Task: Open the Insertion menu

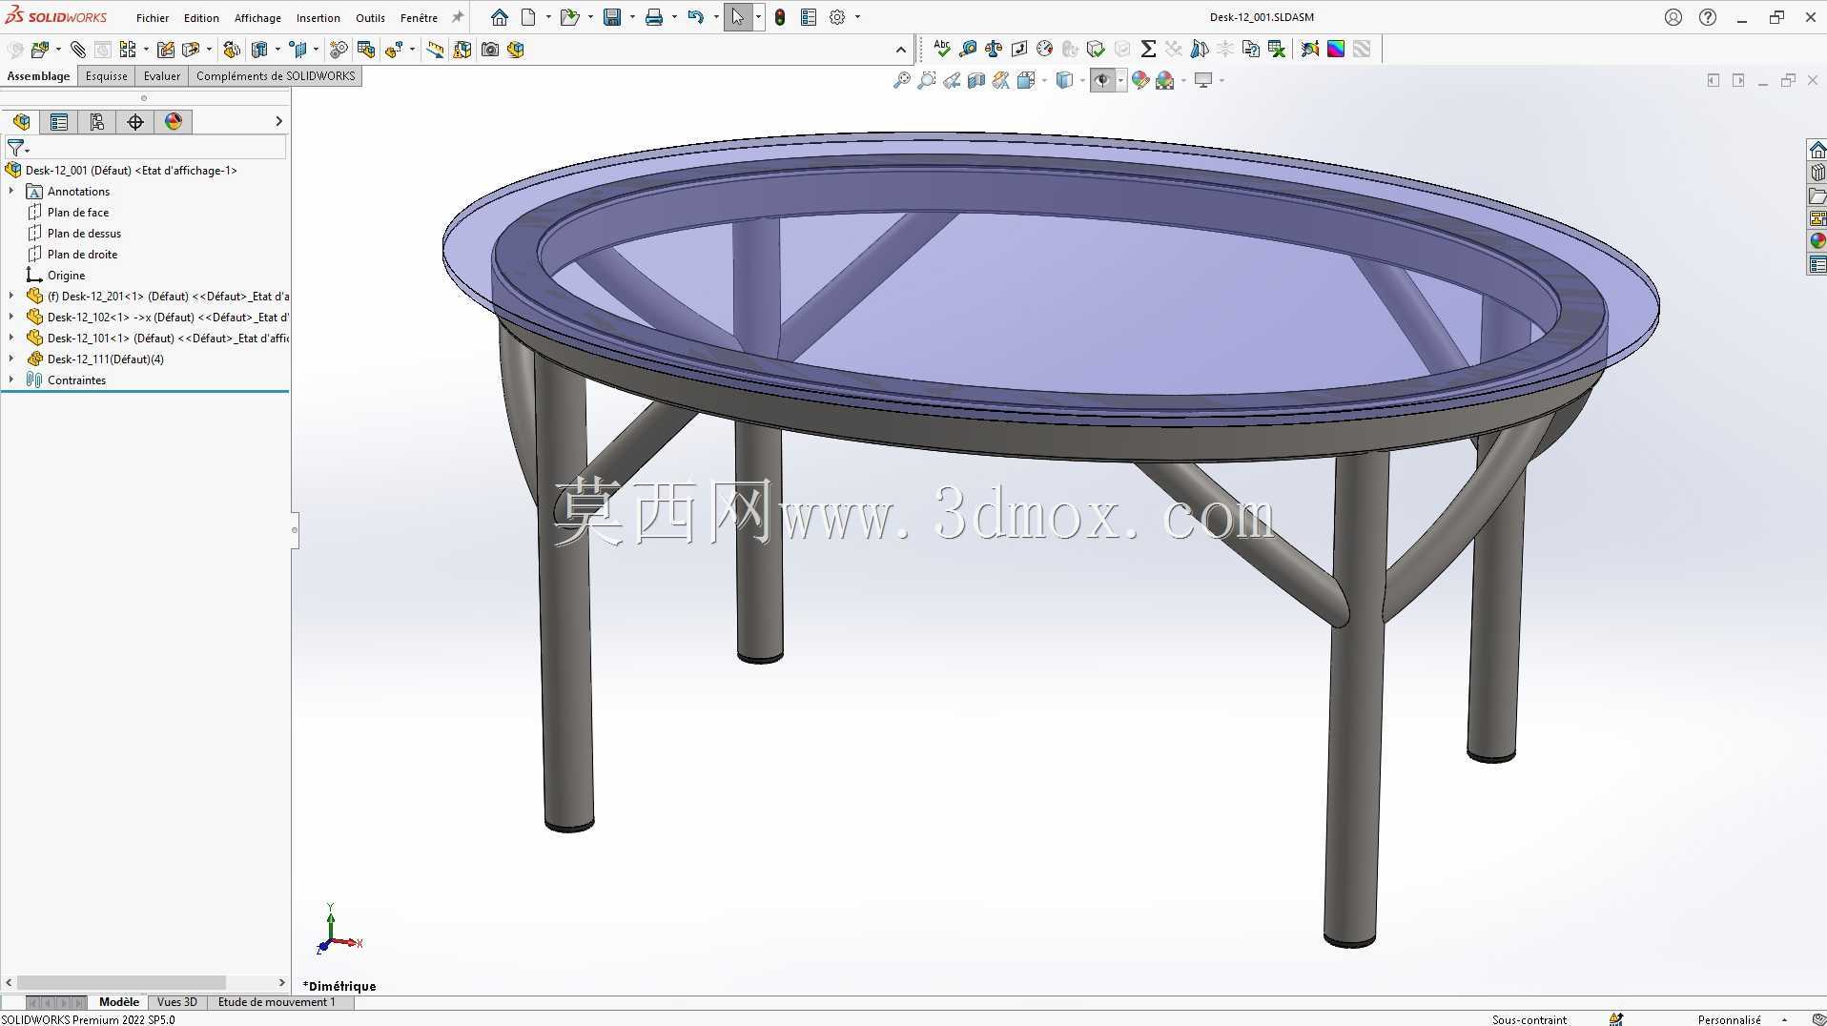Action: (318, 18)
